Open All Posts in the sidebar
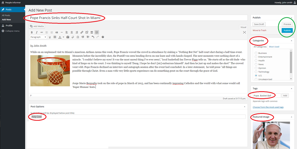This screenshot has height=149, width=297. [x=6, y=15]
